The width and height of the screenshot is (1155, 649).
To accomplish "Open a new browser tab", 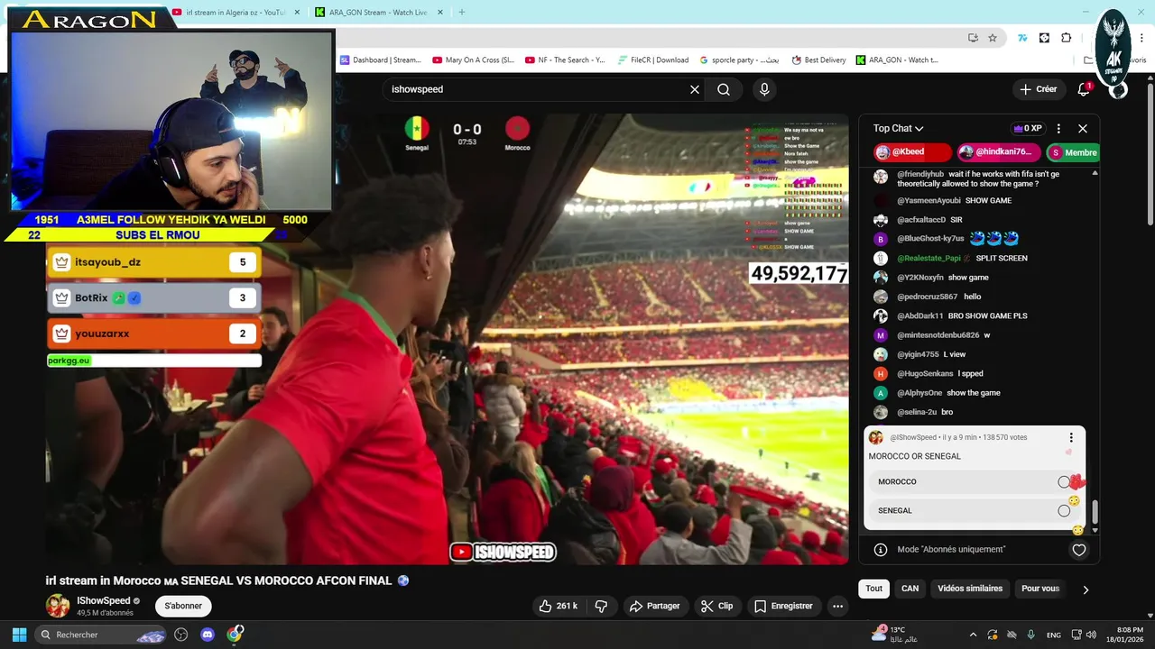I will tap(462, 12).
